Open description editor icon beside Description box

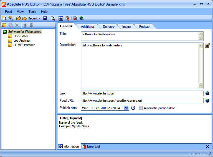(x=207, y=46)
